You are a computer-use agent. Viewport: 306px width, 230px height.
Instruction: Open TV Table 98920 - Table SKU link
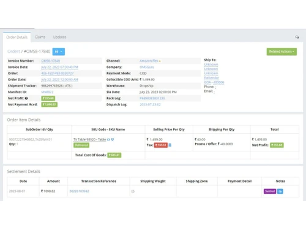click(89, 139)
